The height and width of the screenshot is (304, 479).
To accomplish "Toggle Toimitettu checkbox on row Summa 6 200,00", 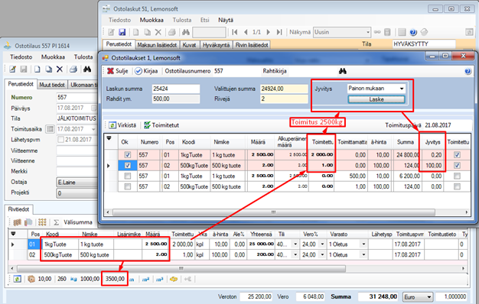I will click(457, 176).
